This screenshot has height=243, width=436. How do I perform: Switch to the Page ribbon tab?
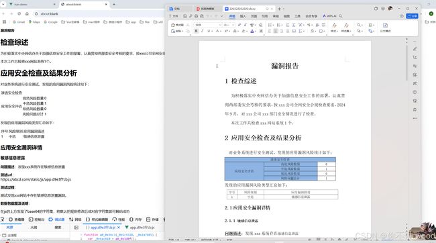(x=254, y=16)
